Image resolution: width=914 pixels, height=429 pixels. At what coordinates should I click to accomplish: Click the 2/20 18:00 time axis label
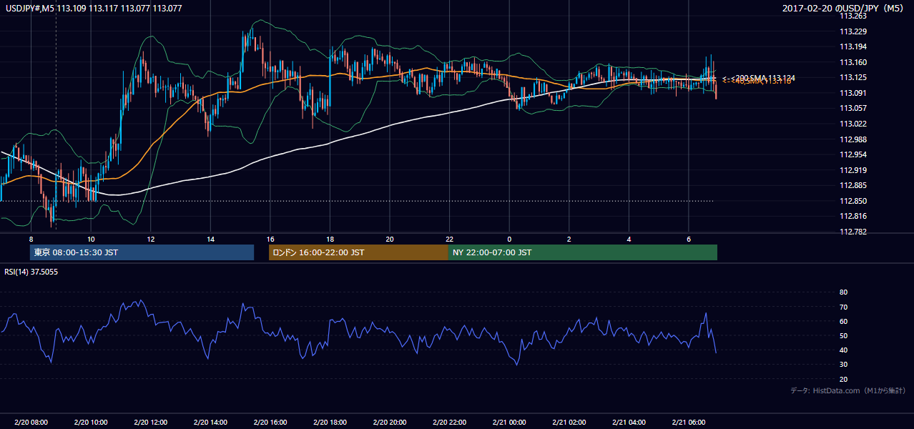click(330, 423)
